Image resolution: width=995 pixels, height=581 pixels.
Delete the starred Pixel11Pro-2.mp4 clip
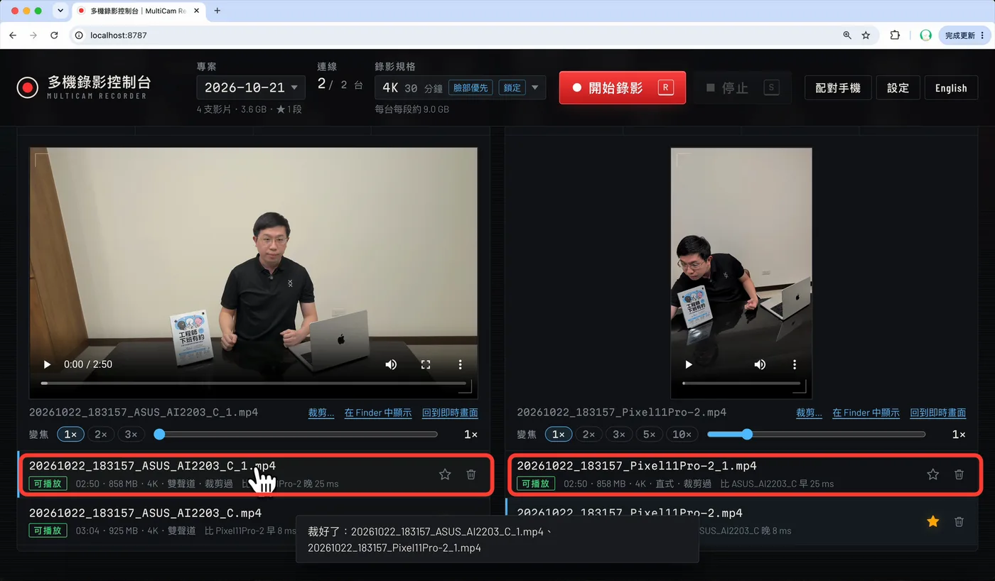coord(959,521)
